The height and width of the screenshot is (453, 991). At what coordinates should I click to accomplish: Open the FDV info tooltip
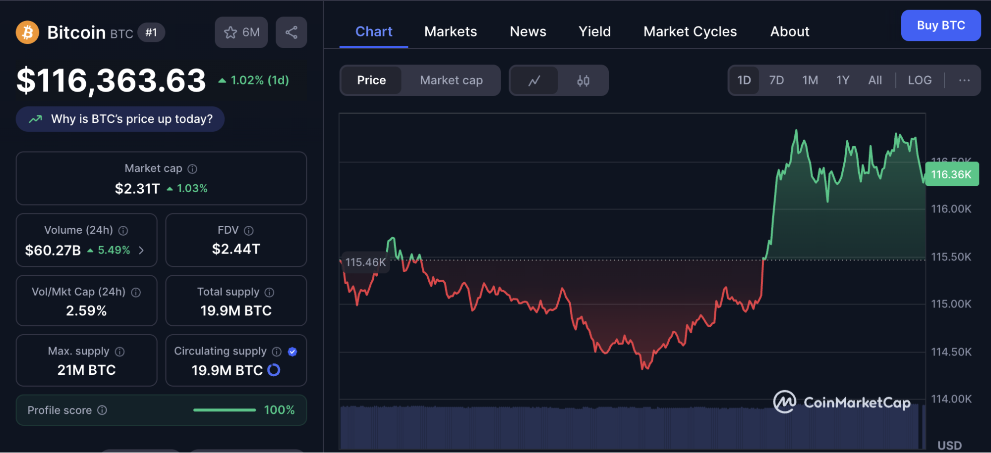tap(249, 230)
